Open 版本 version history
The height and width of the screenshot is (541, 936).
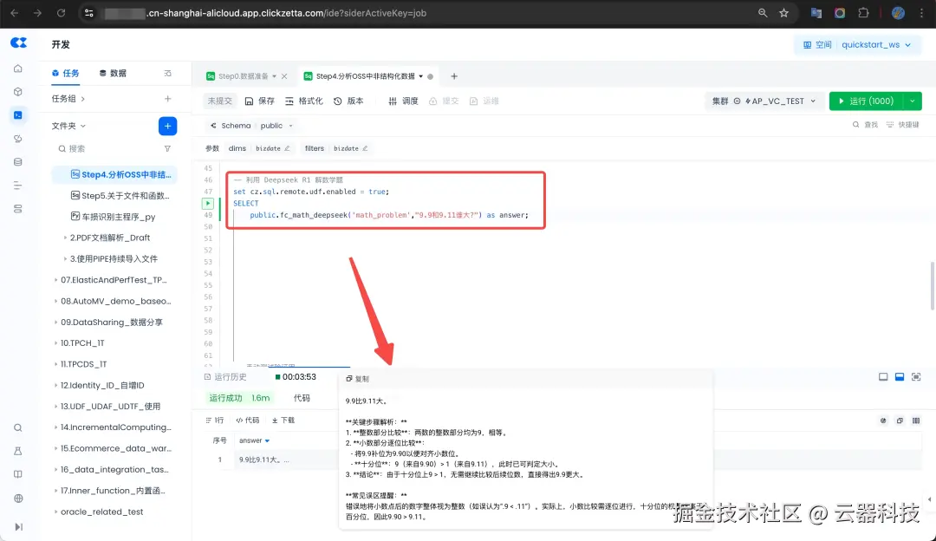(348, 101)
